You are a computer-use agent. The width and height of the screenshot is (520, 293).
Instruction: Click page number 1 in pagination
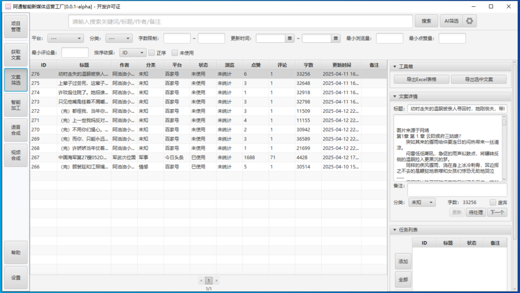[209, 281]
